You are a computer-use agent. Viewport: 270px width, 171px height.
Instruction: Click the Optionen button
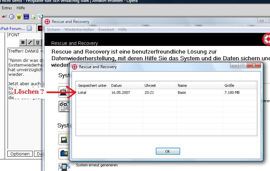[x=20, y=154]
